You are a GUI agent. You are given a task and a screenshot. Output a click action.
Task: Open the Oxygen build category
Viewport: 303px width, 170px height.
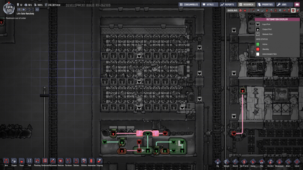click(x=14, y=162)
